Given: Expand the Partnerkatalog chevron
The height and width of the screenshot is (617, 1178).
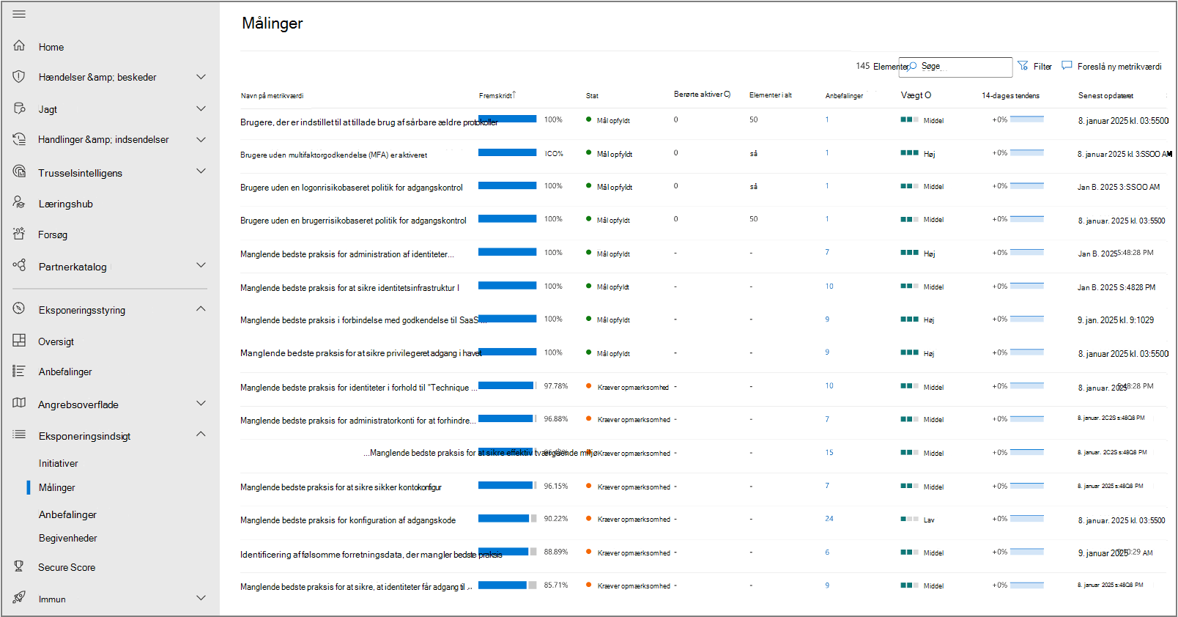Looking at the screenshot, I should point(201,265).
